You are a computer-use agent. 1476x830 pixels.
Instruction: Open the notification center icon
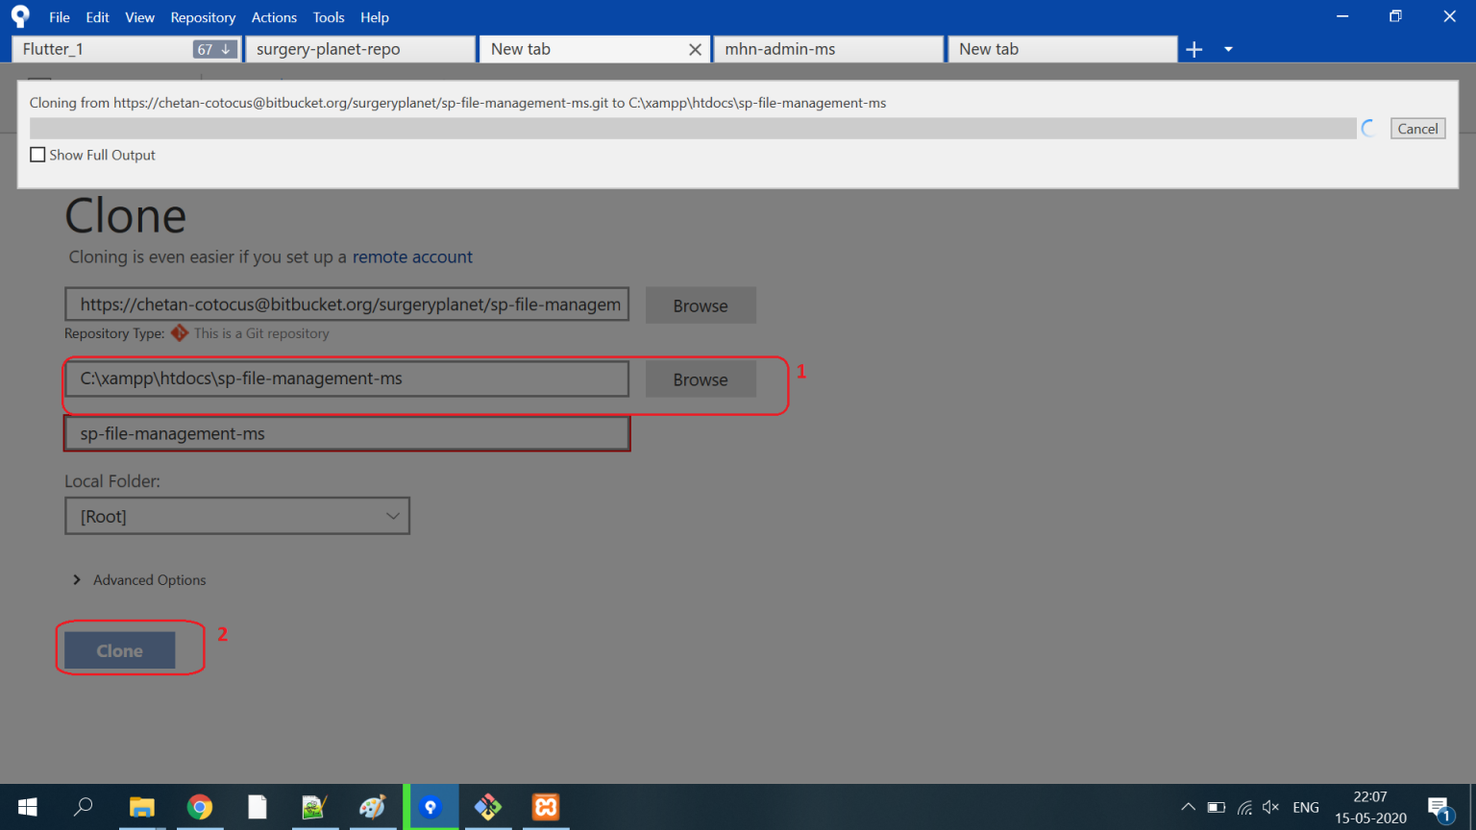1439,808
